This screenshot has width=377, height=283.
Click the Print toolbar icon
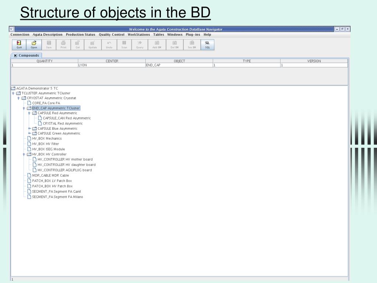pyautogui.click(x=63, y=45)
